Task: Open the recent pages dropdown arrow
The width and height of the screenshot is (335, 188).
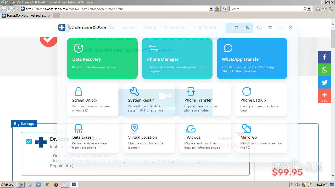Action: pos(17,9)
